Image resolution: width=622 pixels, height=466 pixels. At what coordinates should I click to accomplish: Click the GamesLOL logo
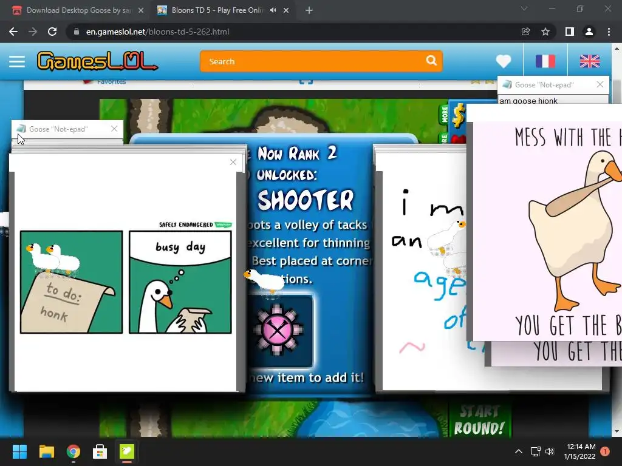97,61
